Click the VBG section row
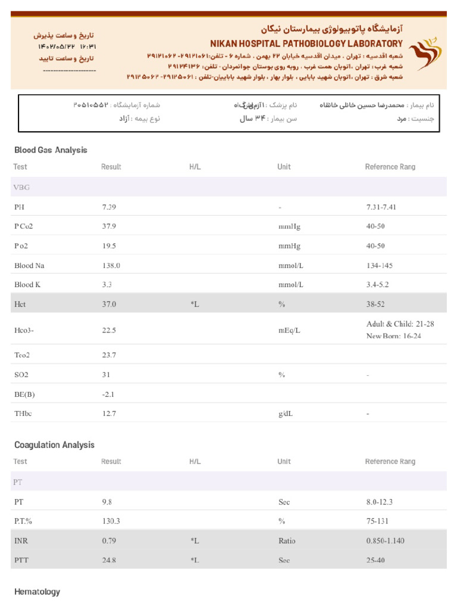Image resolution: width=457 pixels, height=610 pixels. (x=228, y=187)
